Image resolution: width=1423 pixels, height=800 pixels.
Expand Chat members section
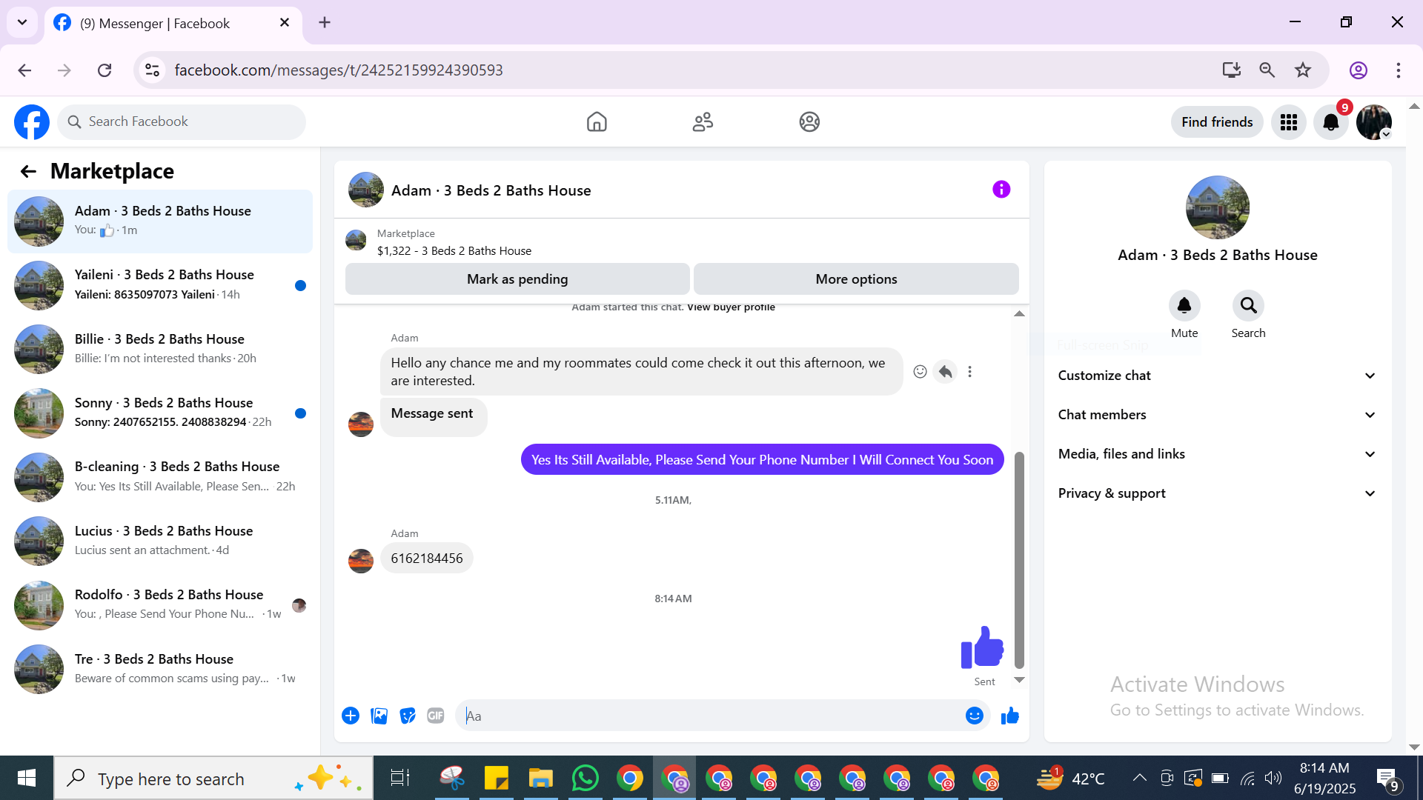pyautogui.click(x=1217, y=415)
